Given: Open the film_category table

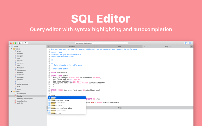Looking at the screenshot, I should coord(22,70).
